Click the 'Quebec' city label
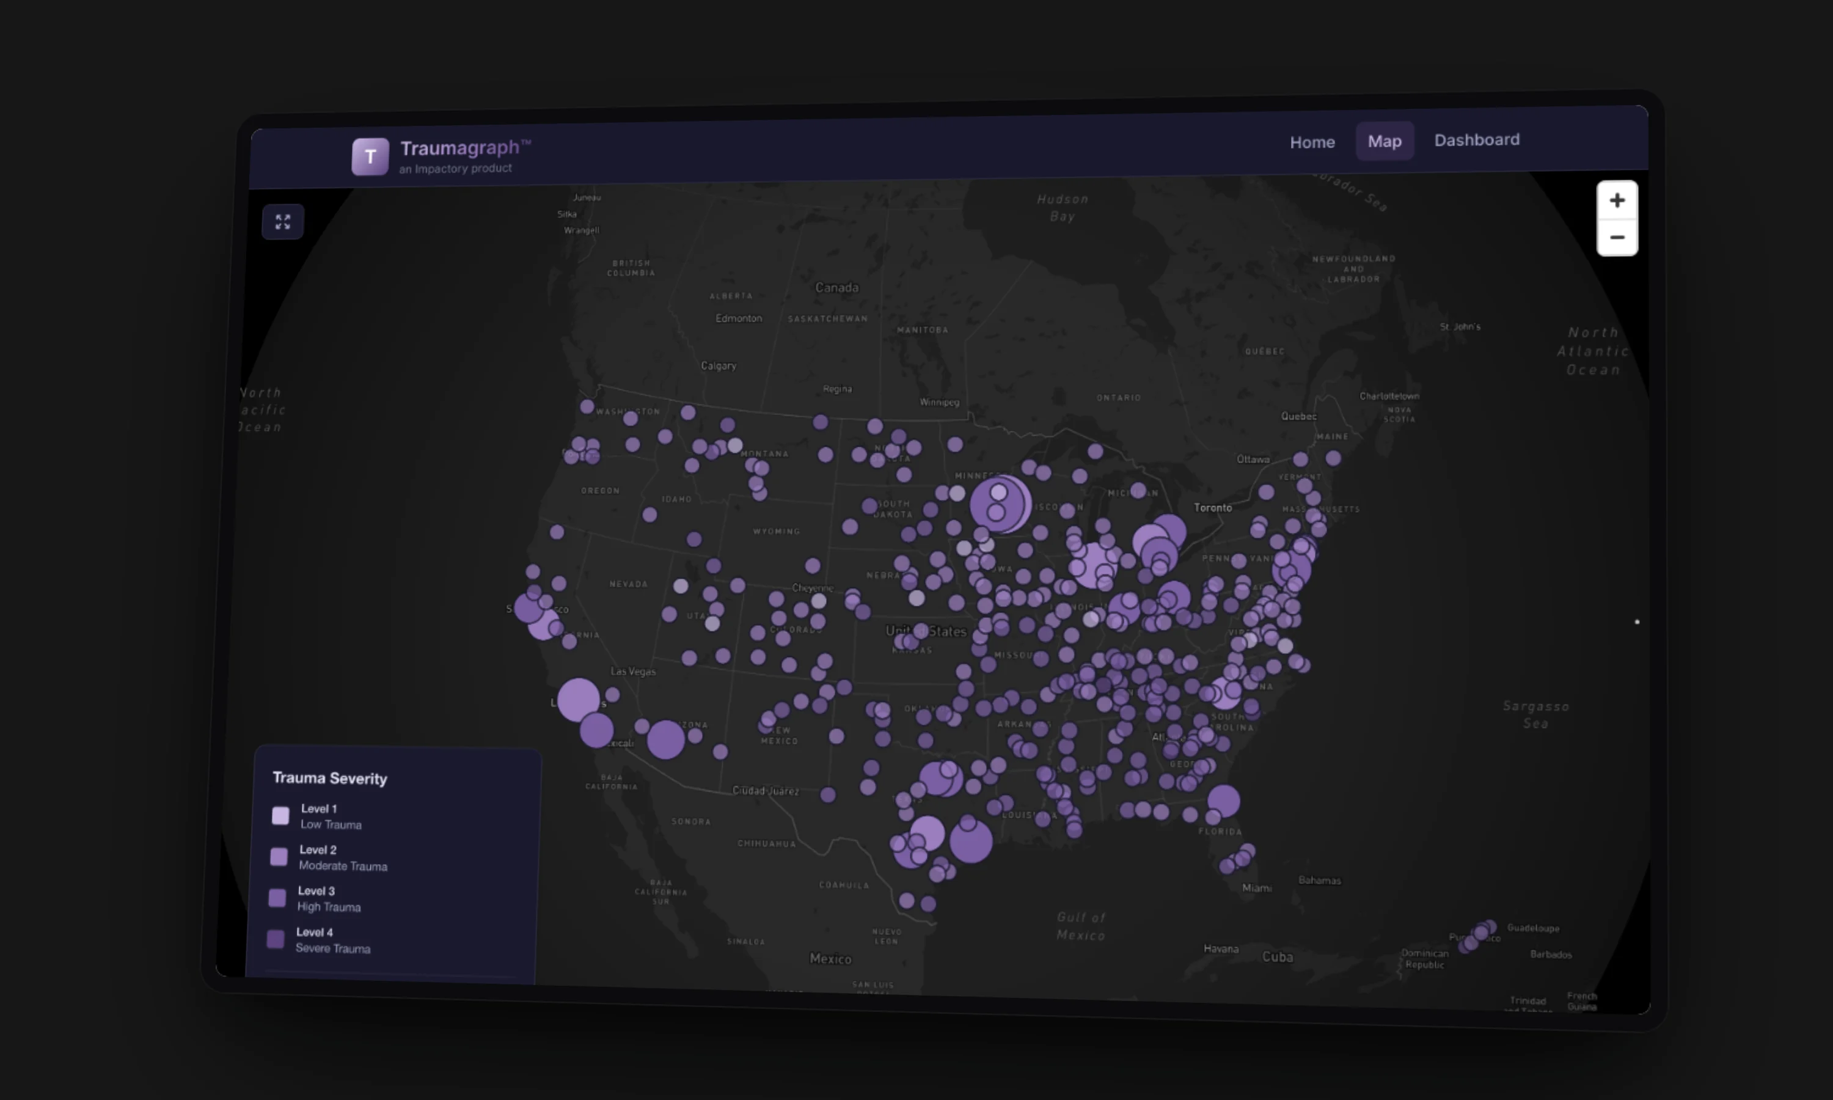 1299,417
